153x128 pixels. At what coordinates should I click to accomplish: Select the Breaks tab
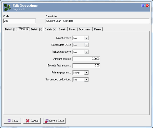pos(63,29)
